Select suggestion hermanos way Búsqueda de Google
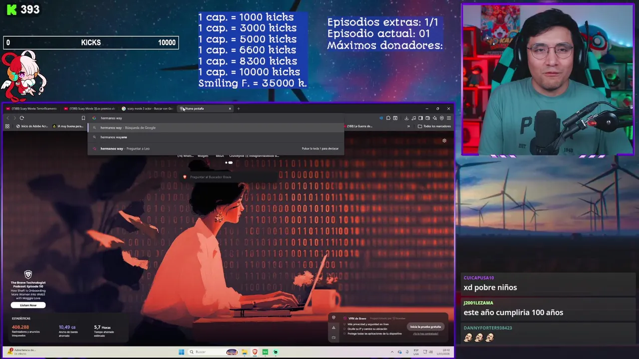This screenshot has width=639, height=359. [x=216, y=128]
